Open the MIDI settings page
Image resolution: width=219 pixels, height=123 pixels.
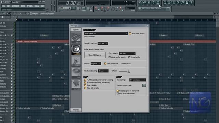76,38
